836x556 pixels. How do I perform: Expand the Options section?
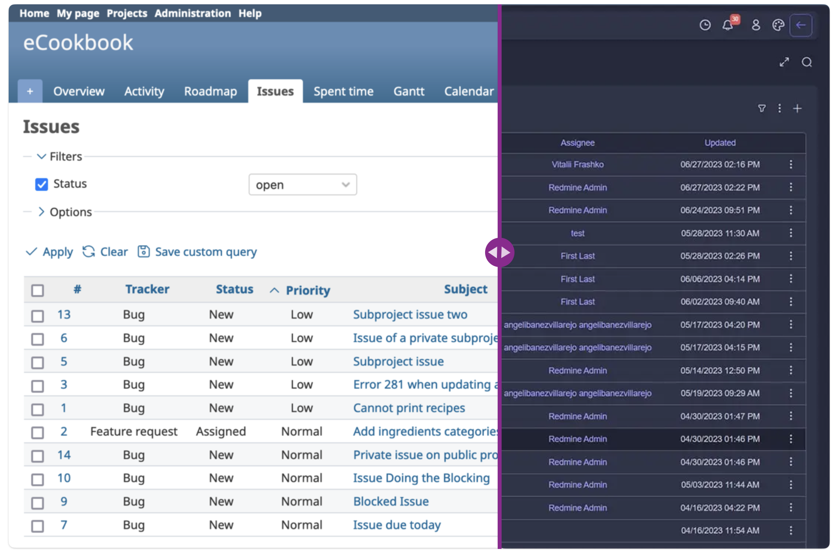point(42,212)
